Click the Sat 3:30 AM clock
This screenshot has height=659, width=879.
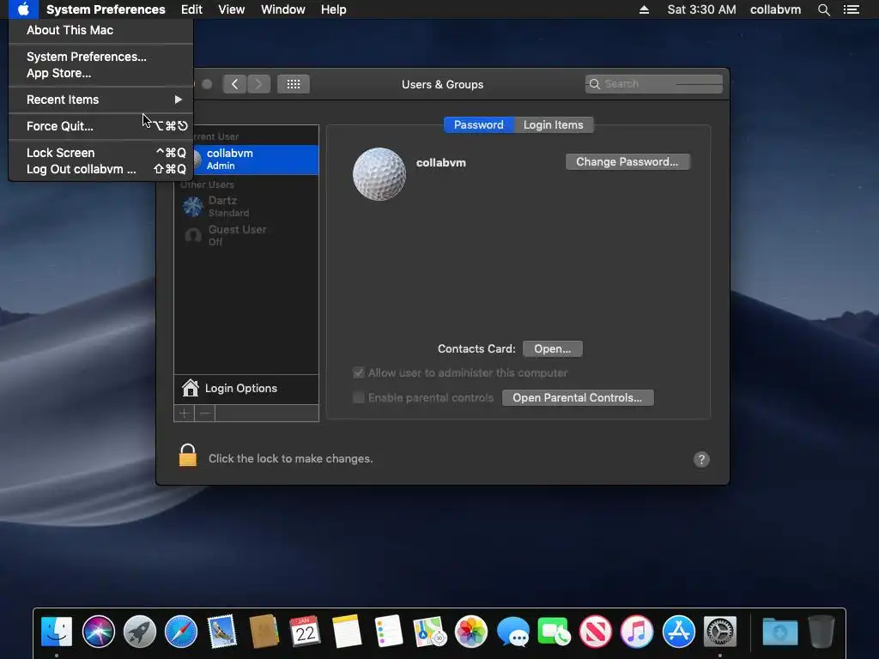pyautogui.click(x=701, y=9)
